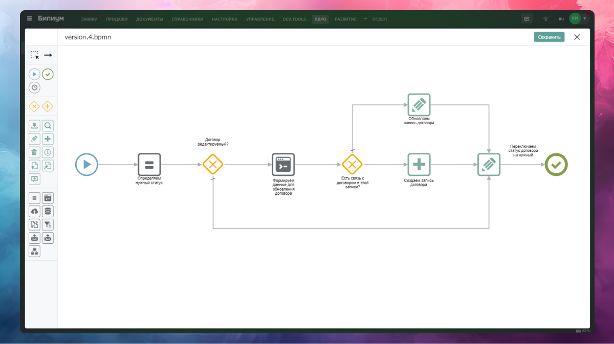Select the lasso selection tool
The height and width of the screenshot is (344, 614).
(34, 55)
